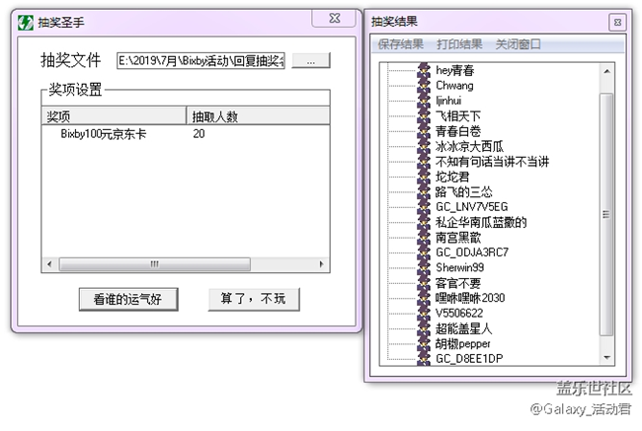Click the user icon beside hey青春
The image size is (642, 431).
pyautogui.click(x=425, y=70)
